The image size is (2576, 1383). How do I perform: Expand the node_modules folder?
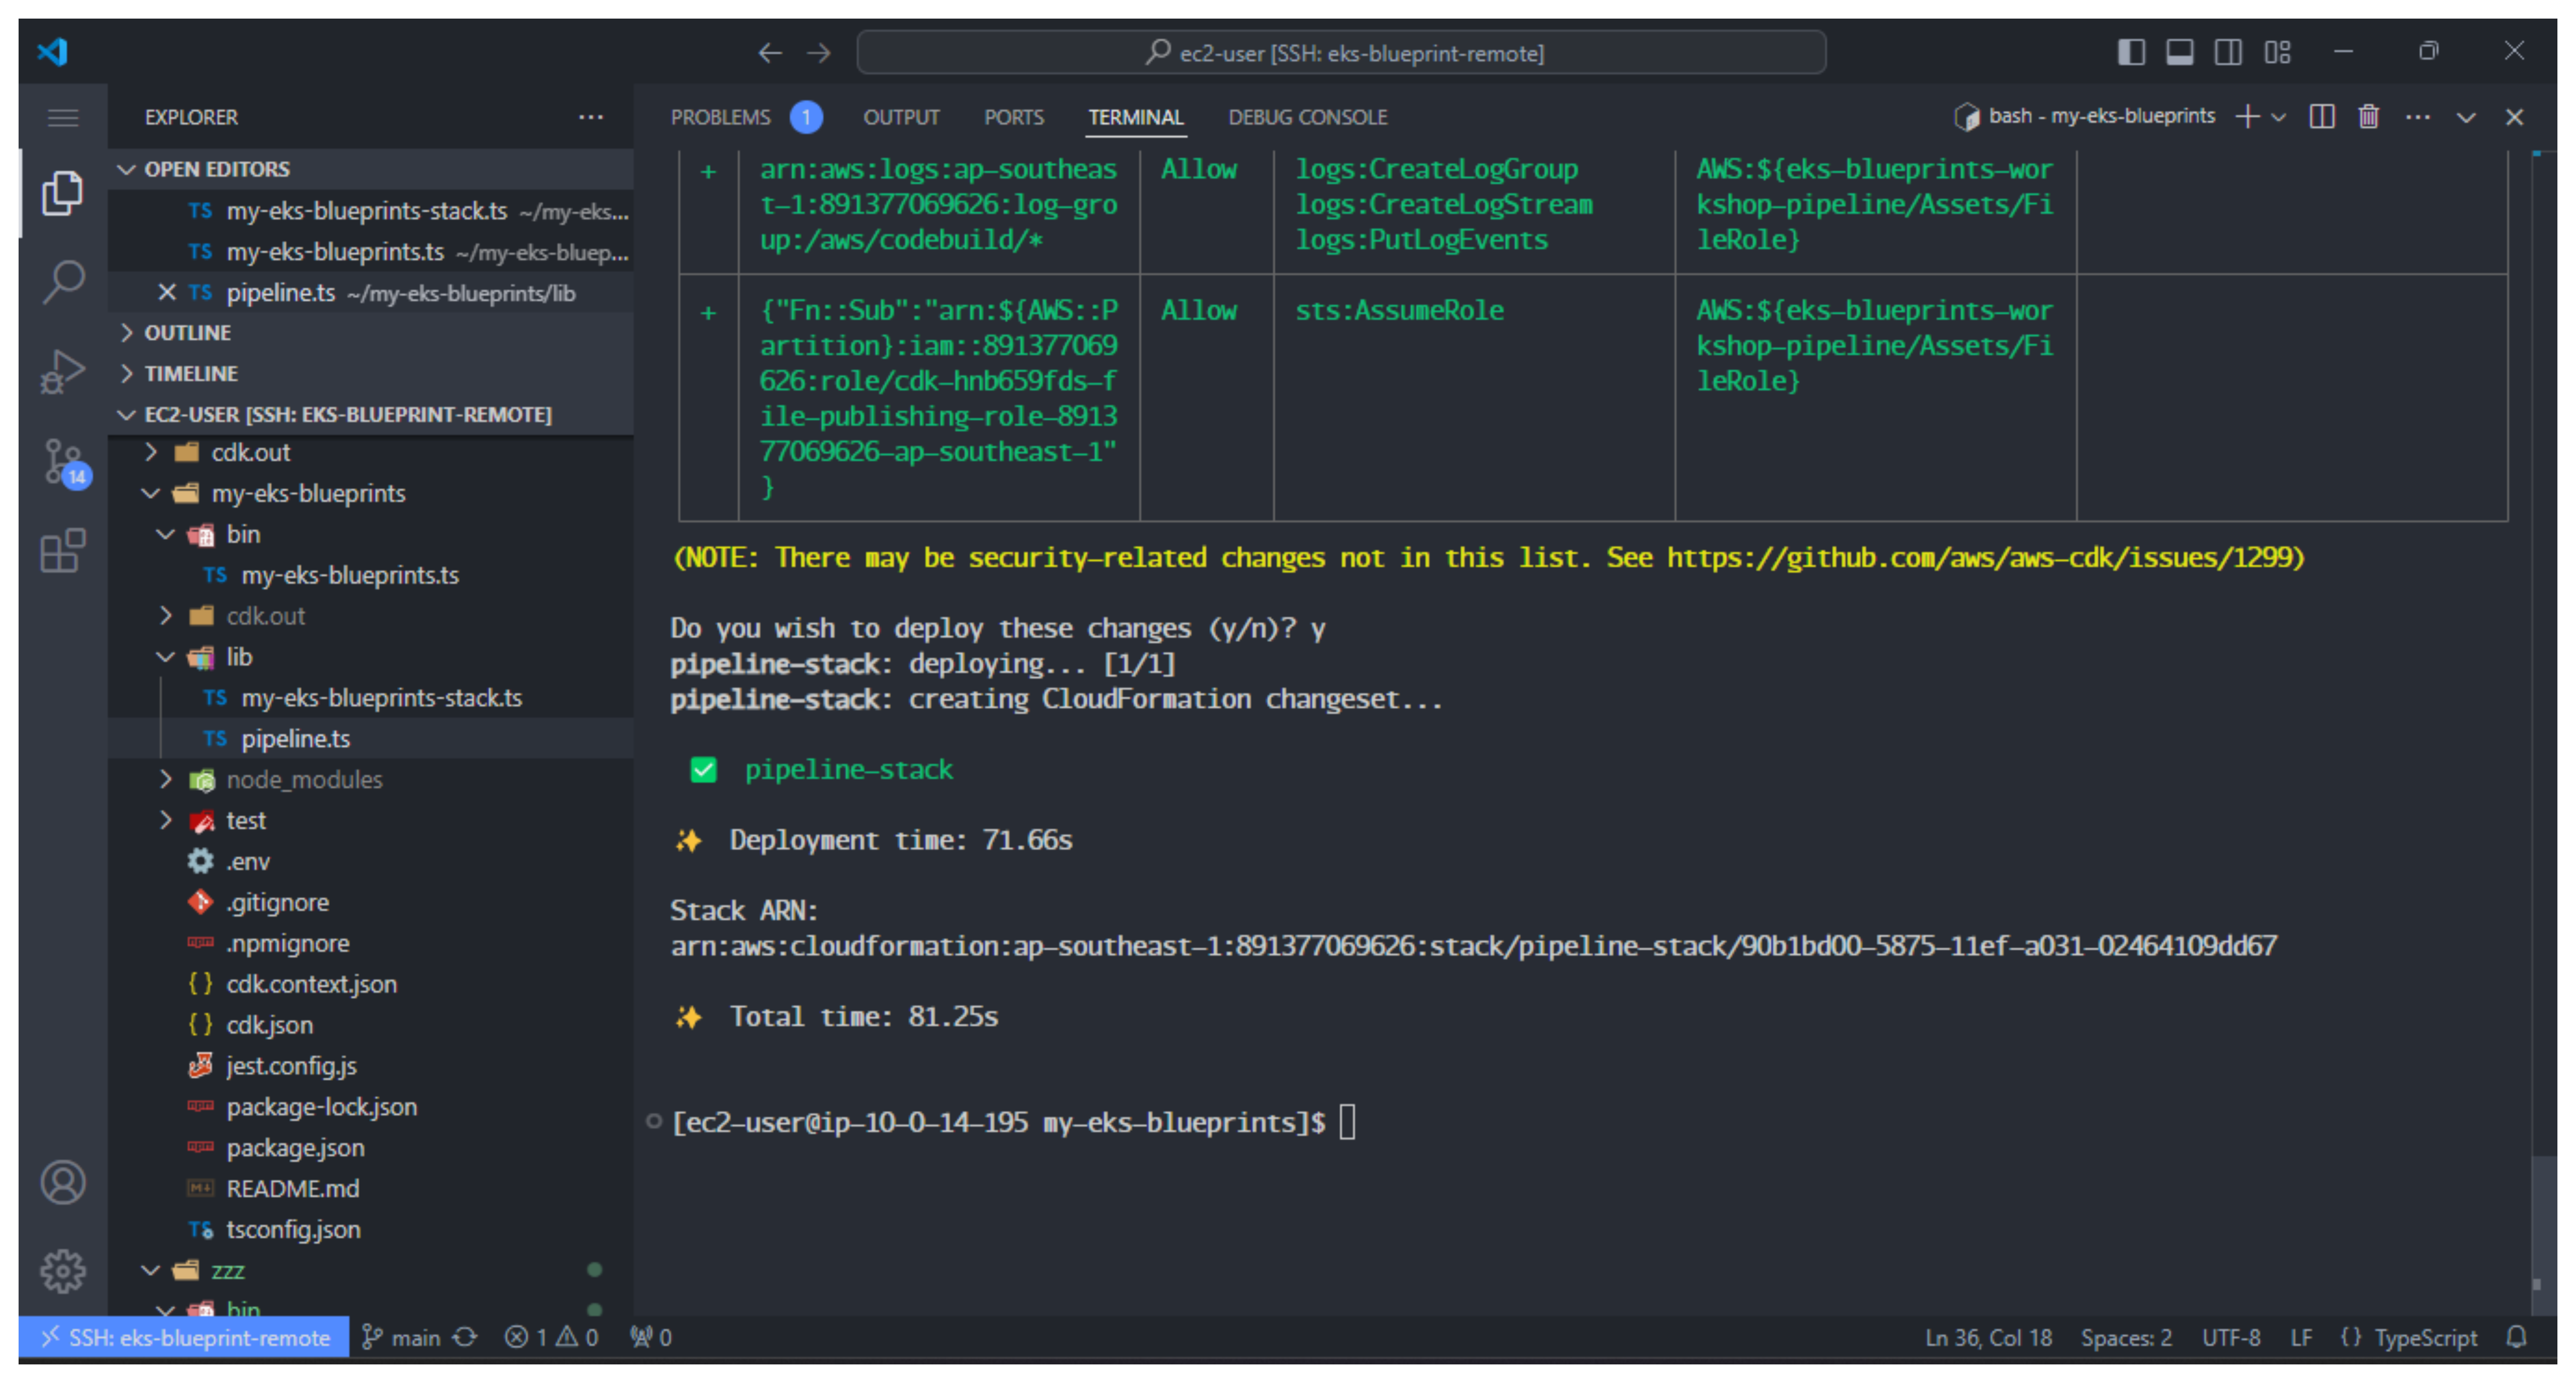click(x=370, y=779)
